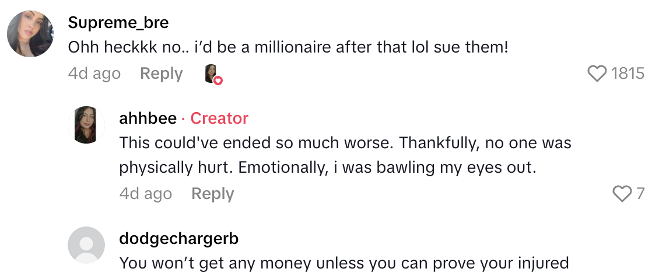
Task: Click the liked-by-creator badge icon
Action: (x=212, y=74)
